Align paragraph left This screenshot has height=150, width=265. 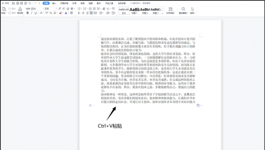(79, 13)
